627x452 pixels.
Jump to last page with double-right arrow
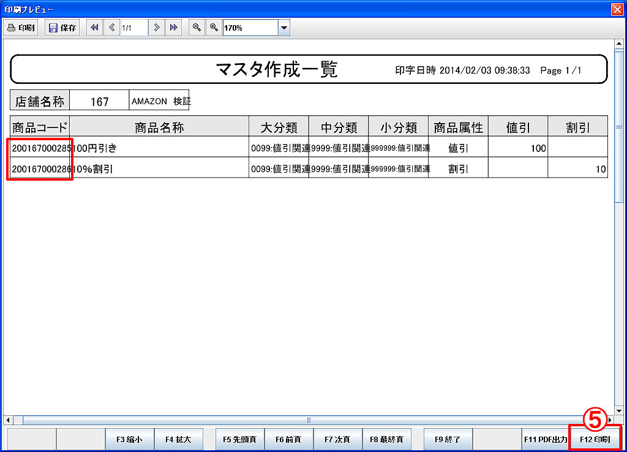(x=173, y=28)
